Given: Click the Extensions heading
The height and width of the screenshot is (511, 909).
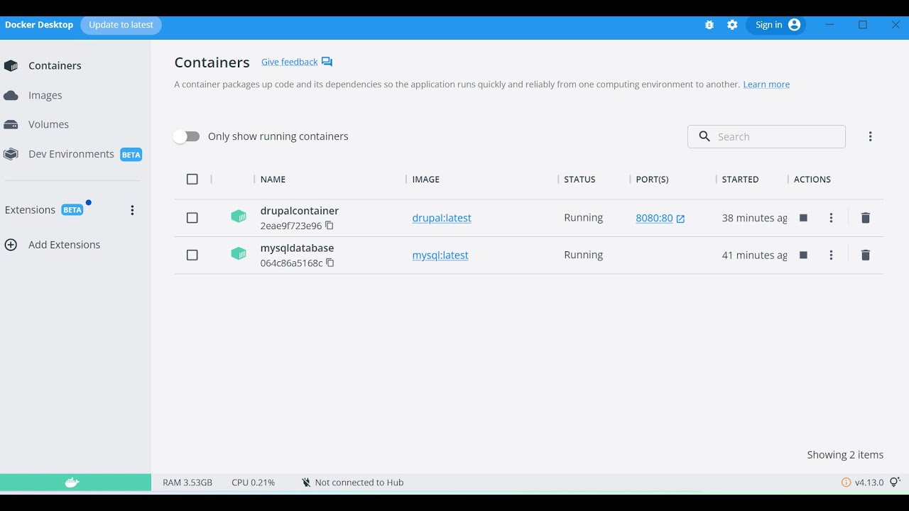Looking at the screenshot, I should (x=30, y=210).
